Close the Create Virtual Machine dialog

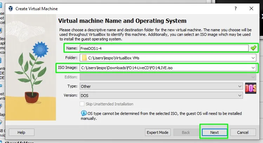251,8
